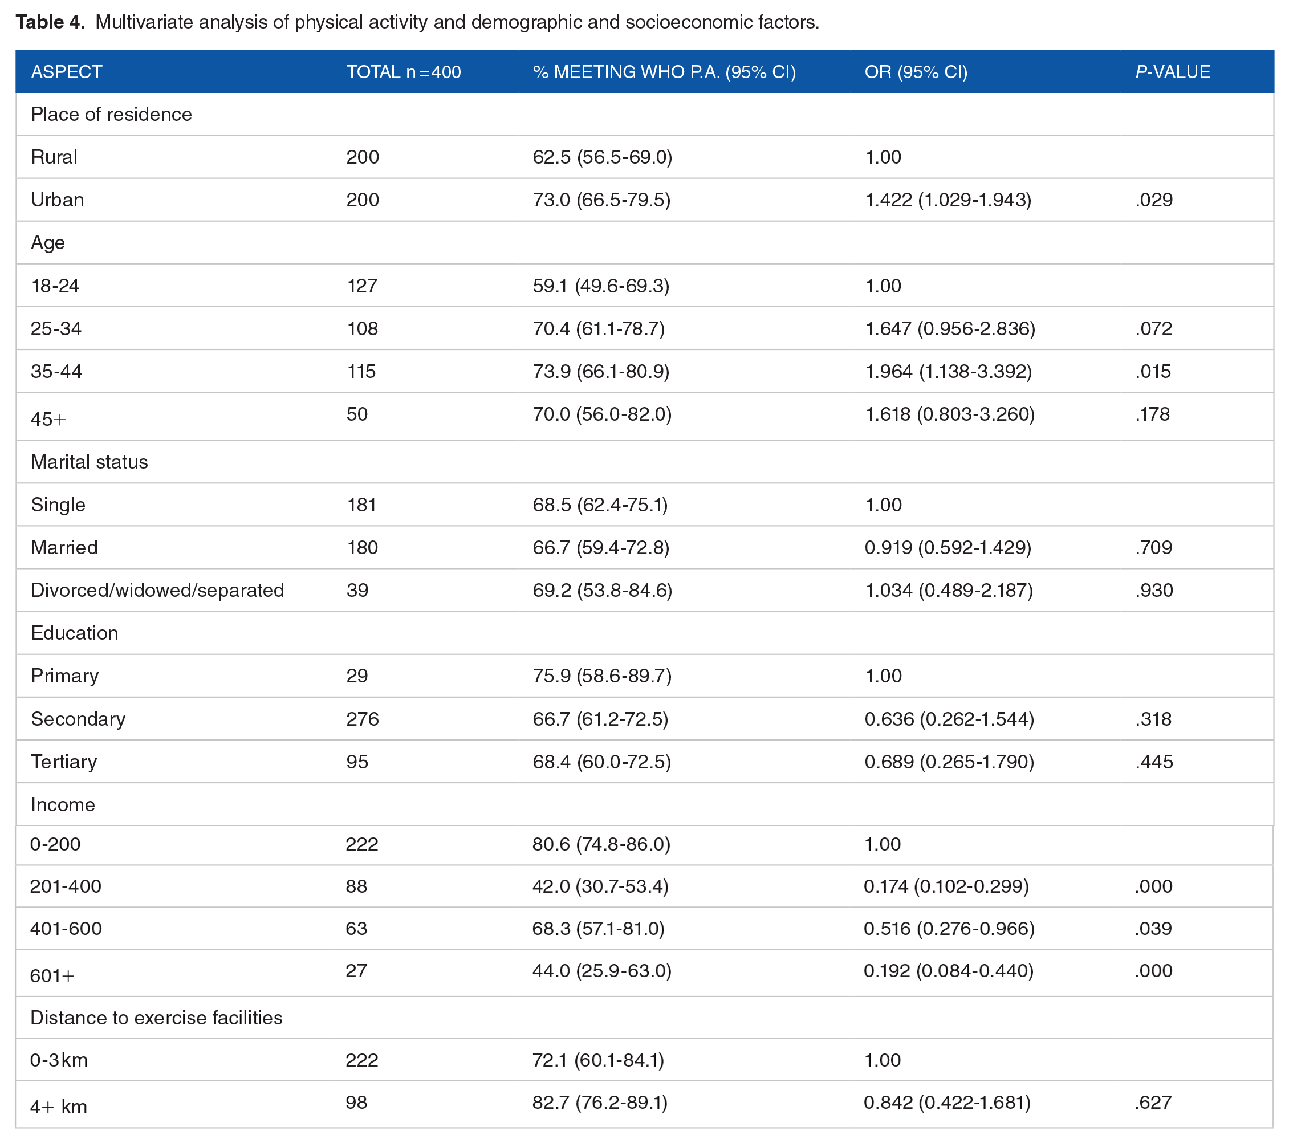Select the Rural row label
This screenshot has height=1143, width=1289.
[x=54, y=157]
